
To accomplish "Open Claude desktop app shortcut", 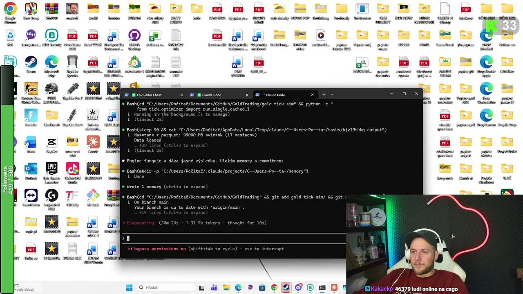I will click(93, 144).
